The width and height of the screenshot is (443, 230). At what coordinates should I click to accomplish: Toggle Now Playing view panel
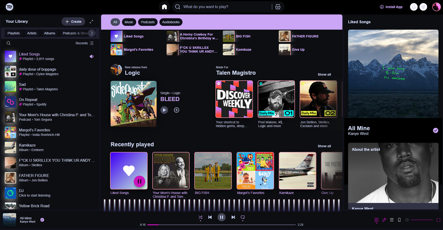(376, 220)
